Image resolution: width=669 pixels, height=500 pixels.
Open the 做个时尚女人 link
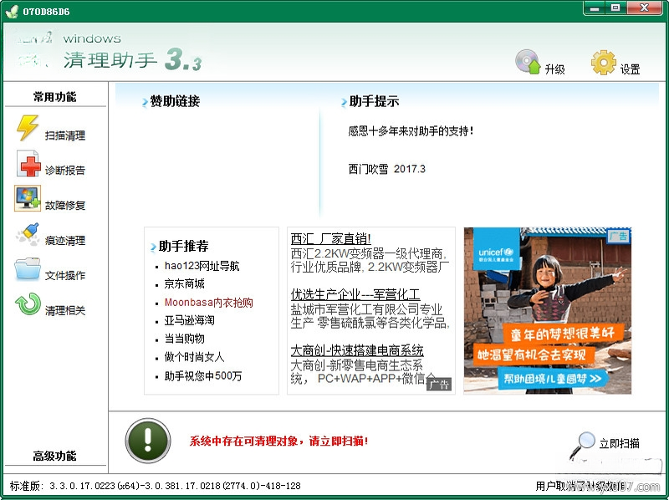pos(194,357)
